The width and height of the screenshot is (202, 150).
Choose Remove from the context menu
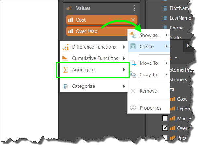pyautogui.click(x=148, y=91)
